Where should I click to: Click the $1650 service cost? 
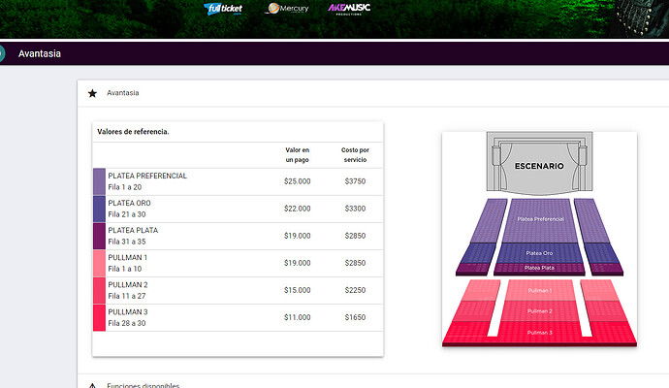point(355,317)
